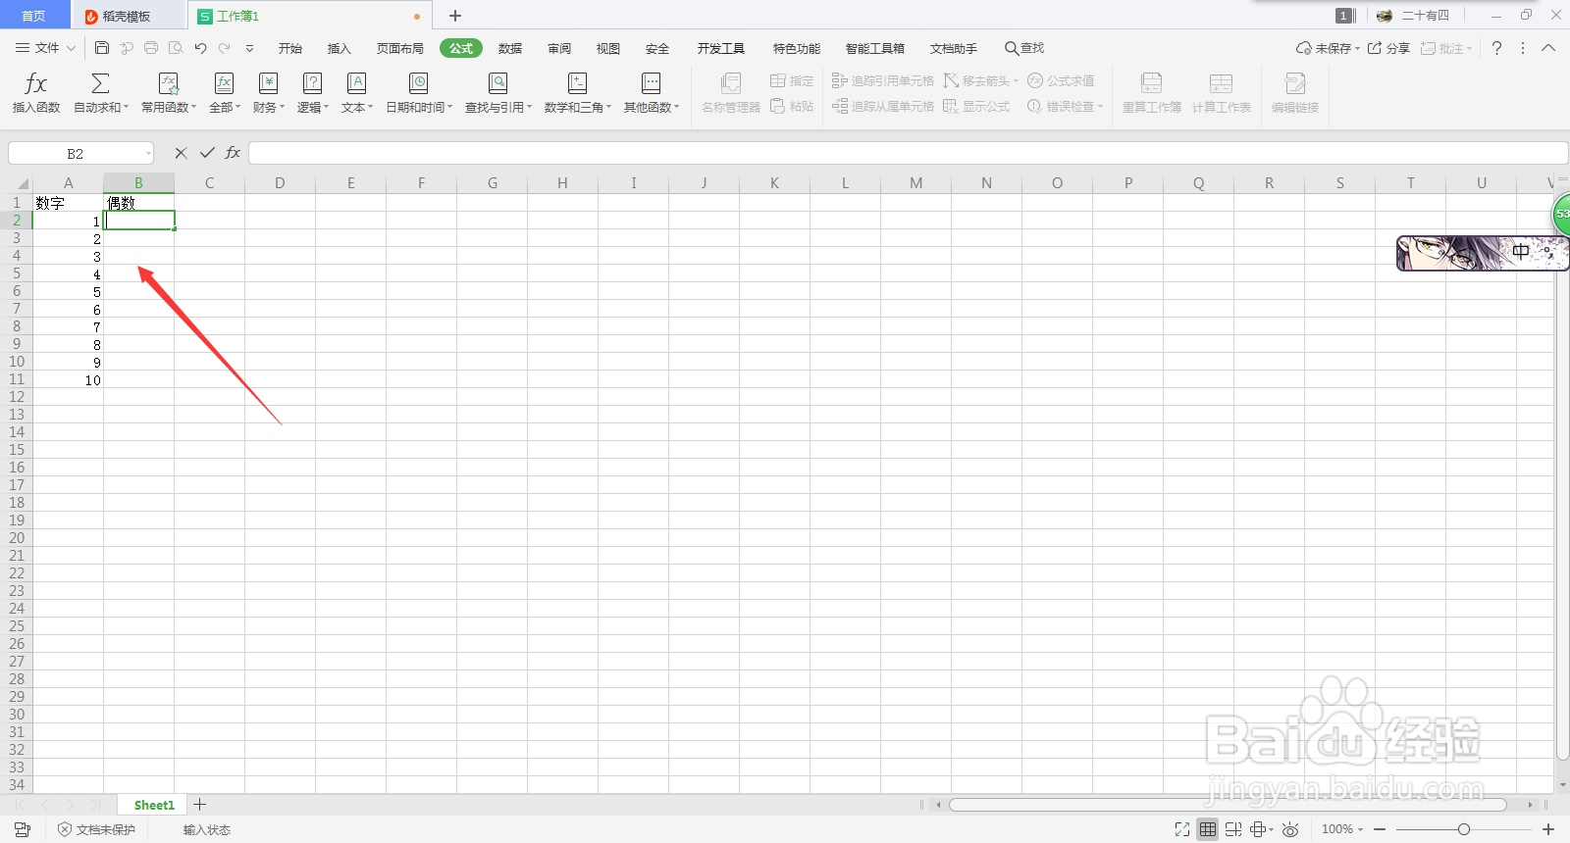Click Trace Precedents (追踪引用单元格)
This screenshot has width=1570, height=843.
(883, 80)
